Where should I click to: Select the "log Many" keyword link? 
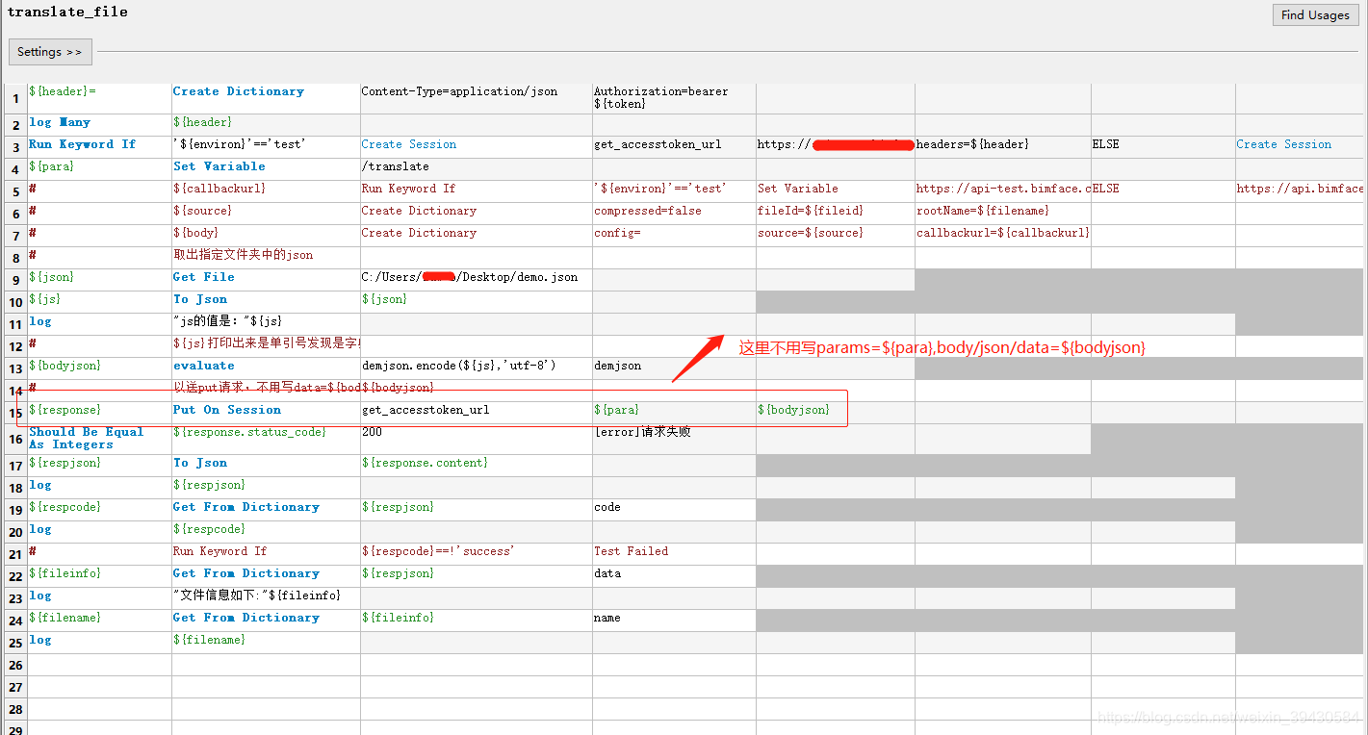[x=59, y=121]
